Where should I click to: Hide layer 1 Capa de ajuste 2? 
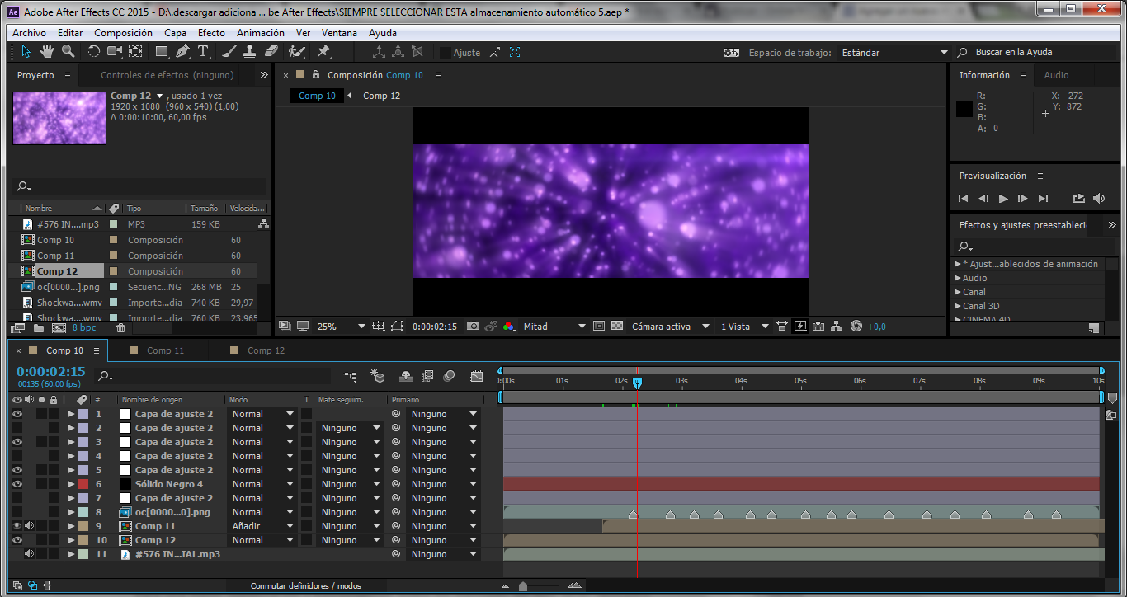17,414
